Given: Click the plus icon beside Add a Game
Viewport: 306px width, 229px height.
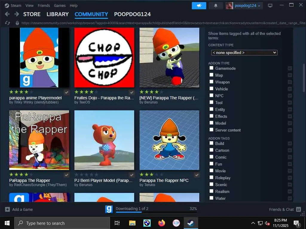Looking at the screenshot, I should [x=7, y=209].
